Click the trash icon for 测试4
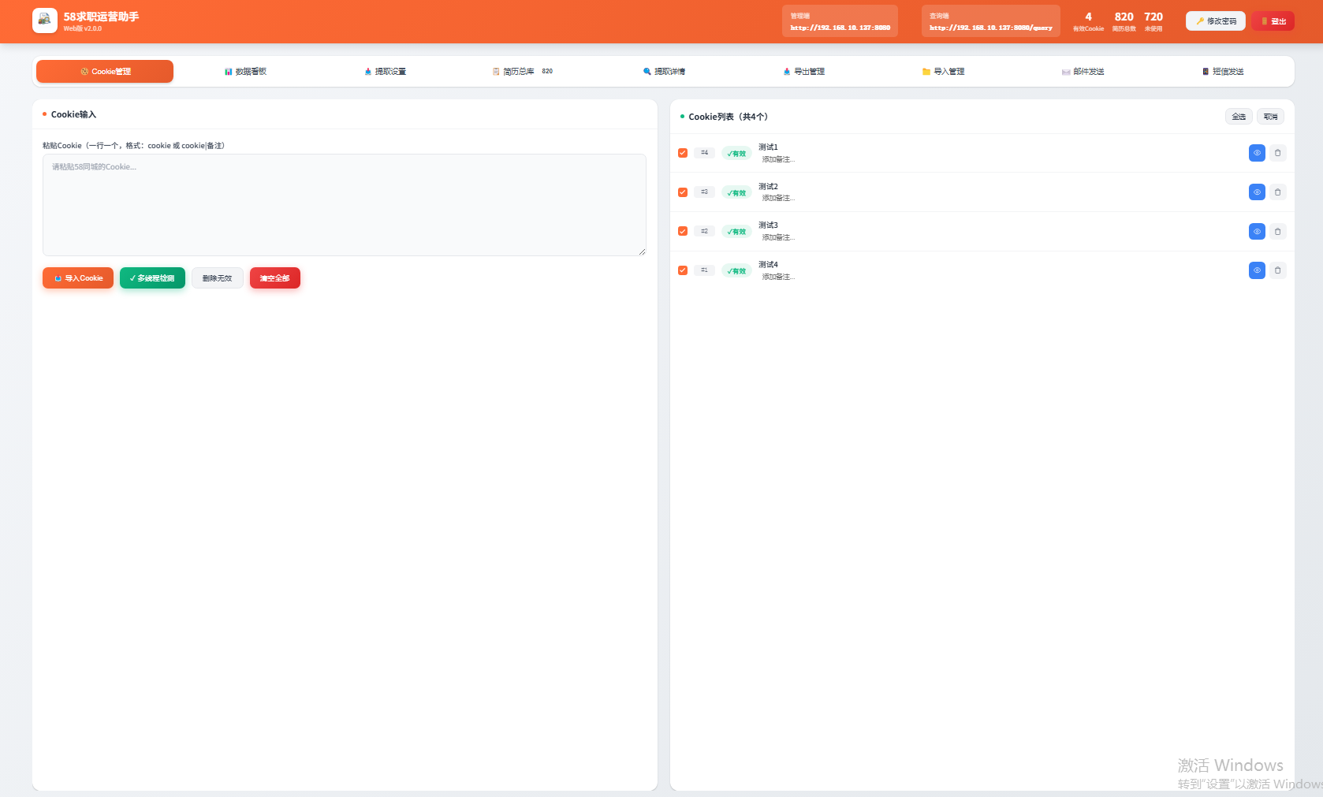 click(1277, 270)
